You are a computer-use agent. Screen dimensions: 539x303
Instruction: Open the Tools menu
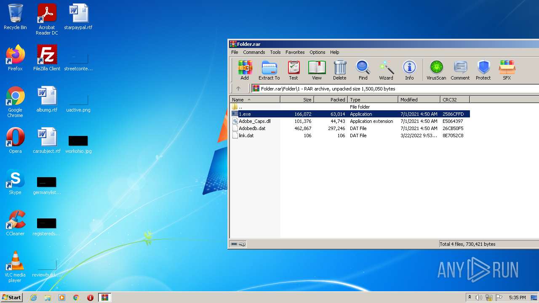tap(275, 52)
